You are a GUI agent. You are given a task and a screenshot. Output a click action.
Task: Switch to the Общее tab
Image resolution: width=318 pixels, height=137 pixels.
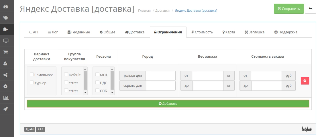click(x=107, y=32)
